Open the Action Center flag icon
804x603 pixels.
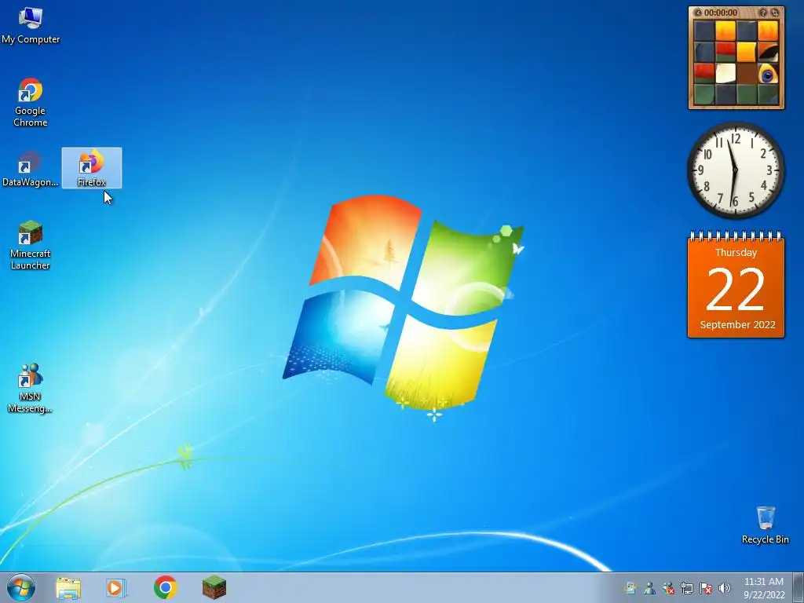[706, 588]
